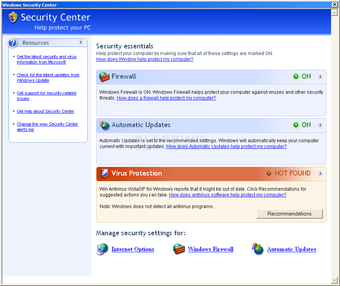The image size is (340, 286).
Task: Open 'Get the latest security and virus information' link
Action: coord(47,59)
